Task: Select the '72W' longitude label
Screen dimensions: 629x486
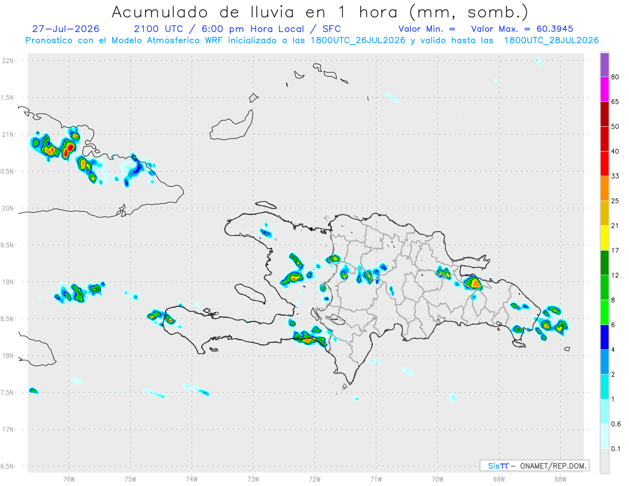Action: click(x=314, y=479)
